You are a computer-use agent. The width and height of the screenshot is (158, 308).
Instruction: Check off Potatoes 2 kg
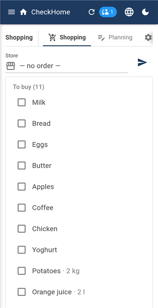pyautogui.click(x=22, y=271)
